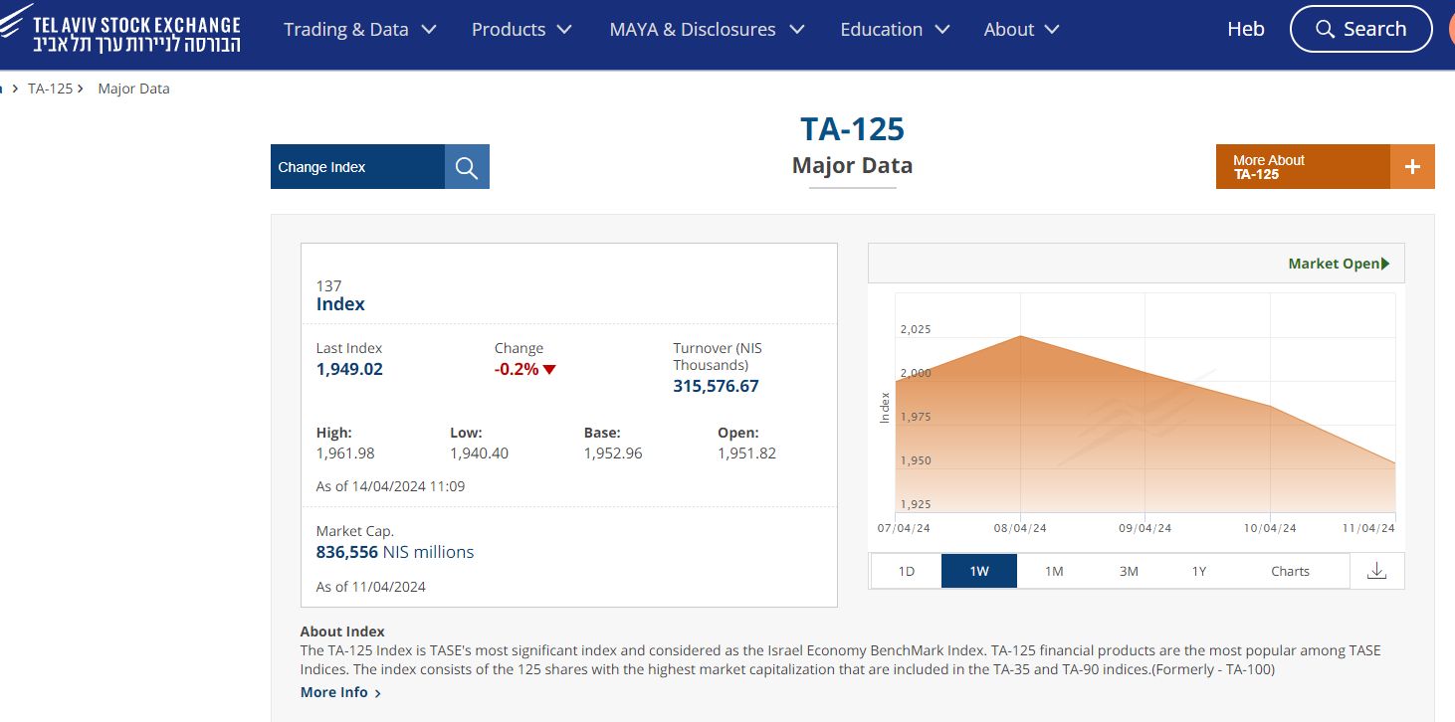Viewport: 1455px width, 722px height.
Task: Click the Open value 1,951.82
Action: point(746,453)
